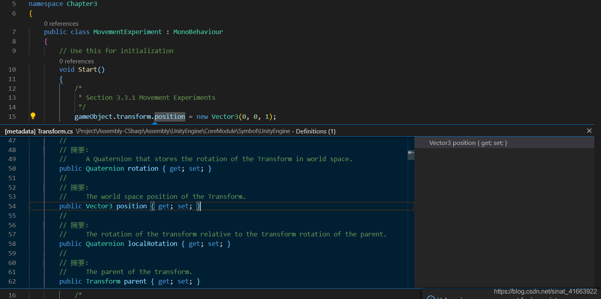Click the comment about rotation relative to the parent
Viewport: 601px width, 299px height.
[x=236, y=234]
